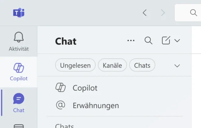This screenshot has height=128, width=201.
Task: Start a new chat with compose icon
Action: (x=166, y=40)
